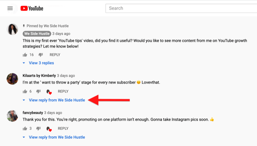The image size is (257, 146).
Task: Open We Side Hustle channel badge
Action: [x=37, y=34]
